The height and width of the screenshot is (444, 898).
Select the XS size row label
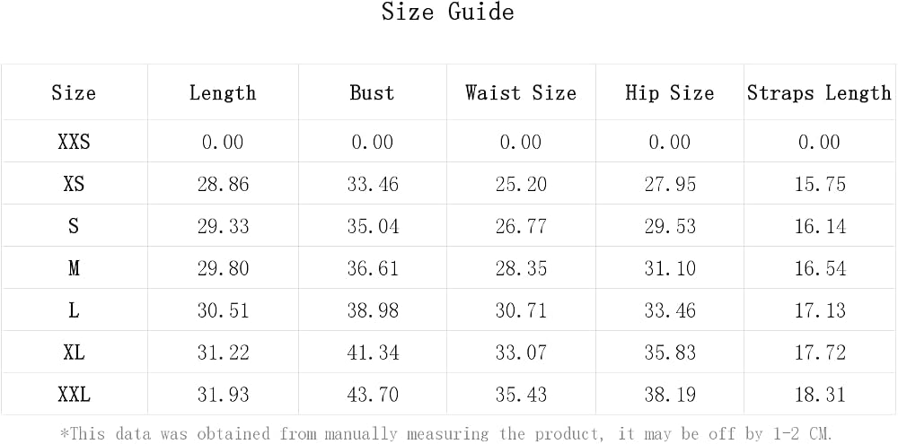(74, 184)
